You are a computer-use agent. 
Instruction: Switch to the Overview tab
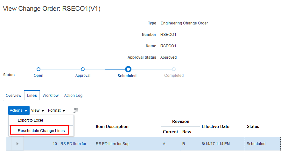click(x=13, y=96)
